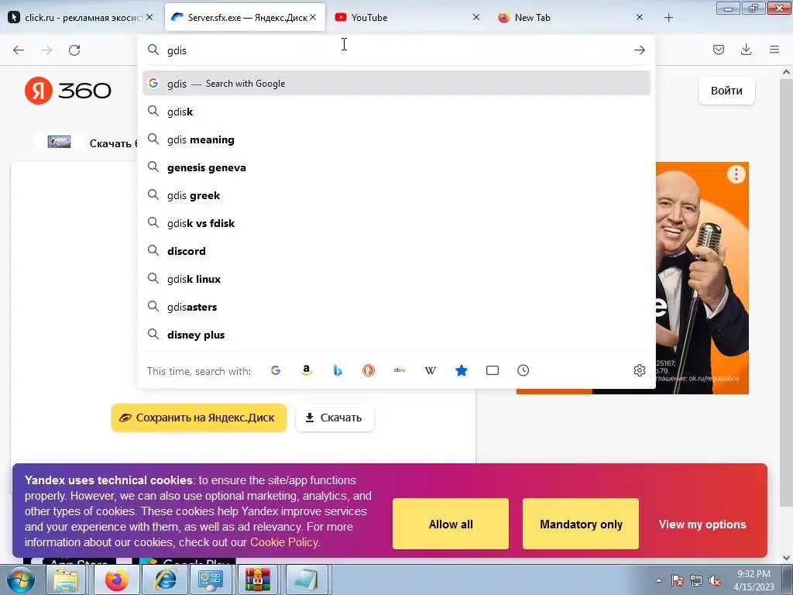Click the network tray icon
The height and width of the screenshot is (595, 793).
[x=696, y=580]
